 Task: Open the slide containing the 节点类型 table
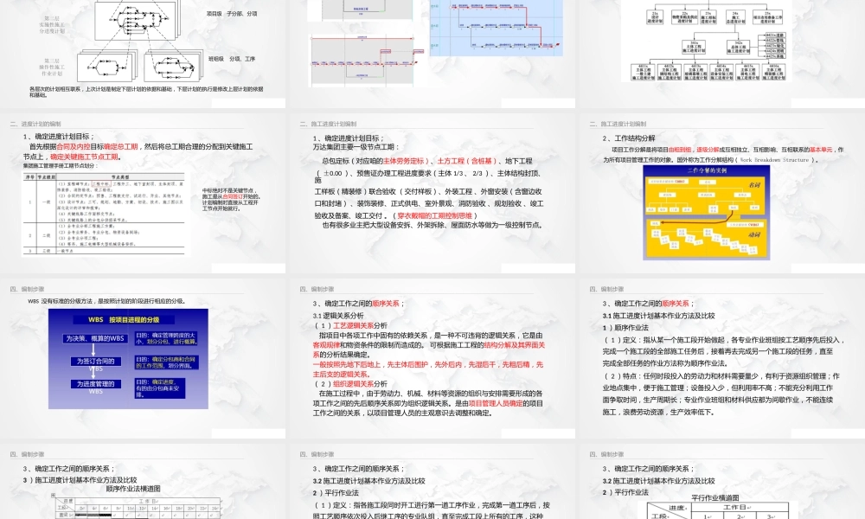tap(143, 194)
